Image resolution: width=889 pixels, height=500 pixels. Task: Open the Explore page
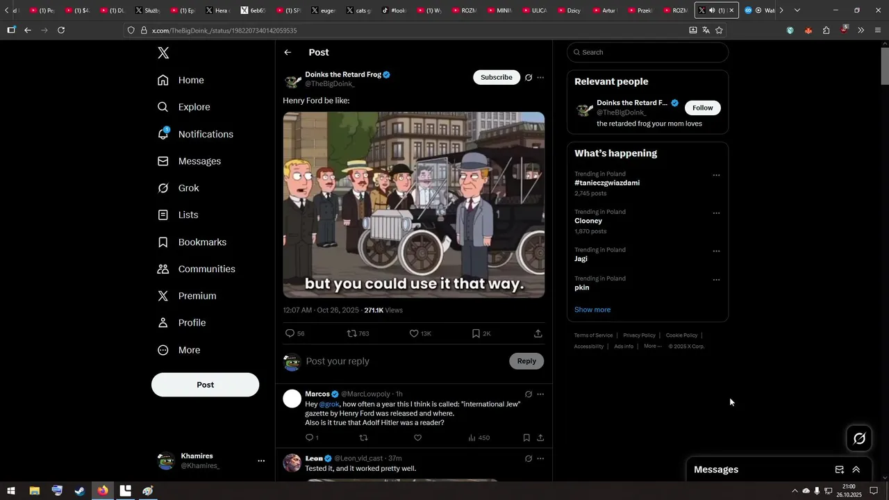[x=183, y=107]
